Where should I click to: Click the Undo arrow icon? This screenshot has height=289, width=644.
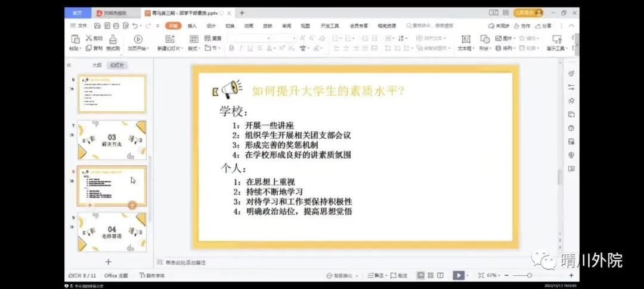(135, 26)
